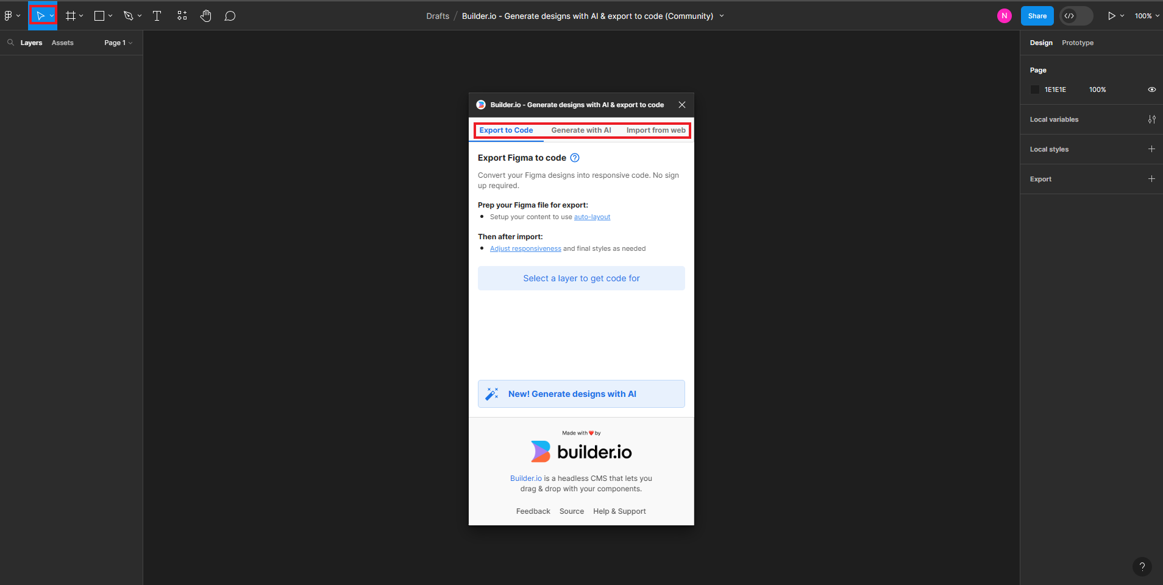The width and height of the screenshot is (1163, 585).
Task: Click the user avatar N
Action: point(1005,16)
